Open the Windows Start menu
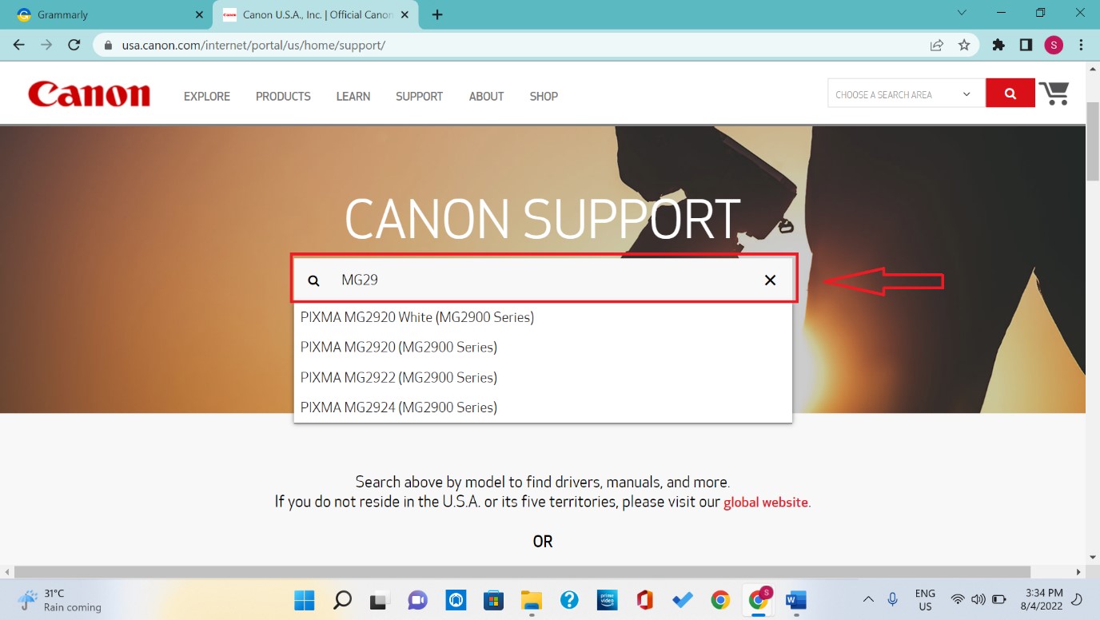1100x620 pixels. click(304, 599)
